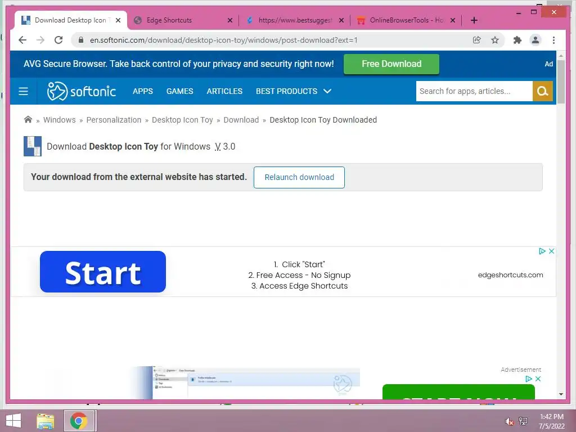Switch to the Edge Shortcuts tab

[x=183, y=20]
